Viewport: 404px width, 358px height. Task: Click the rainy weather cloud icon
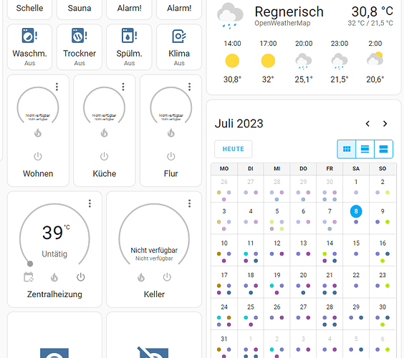point(230,16)
